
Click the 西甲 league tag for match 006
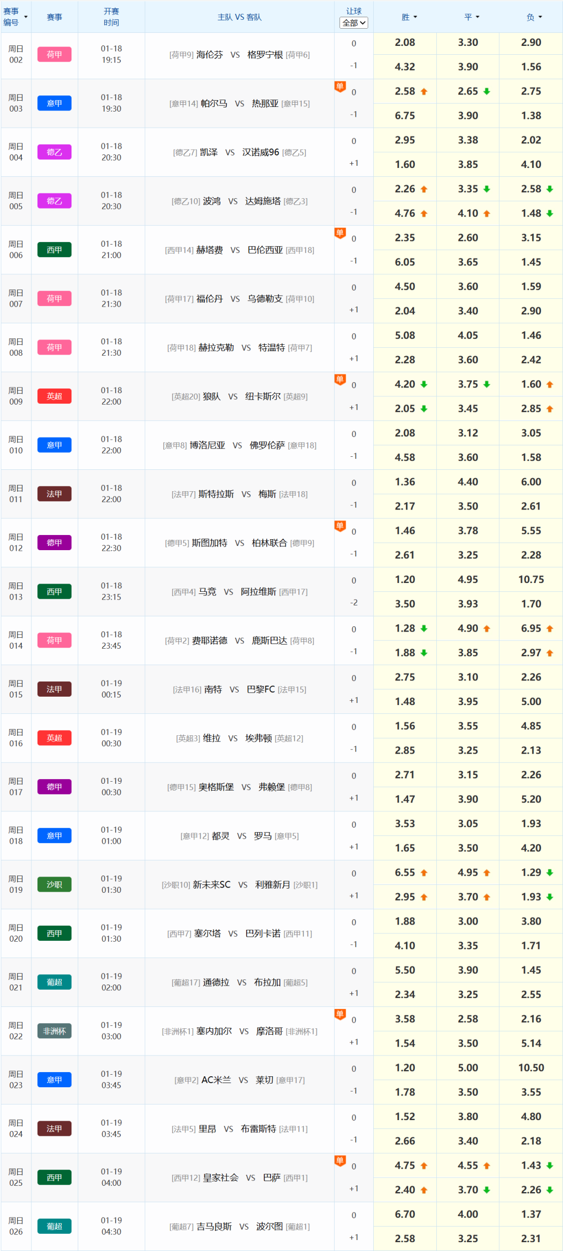tap(54, 250)
